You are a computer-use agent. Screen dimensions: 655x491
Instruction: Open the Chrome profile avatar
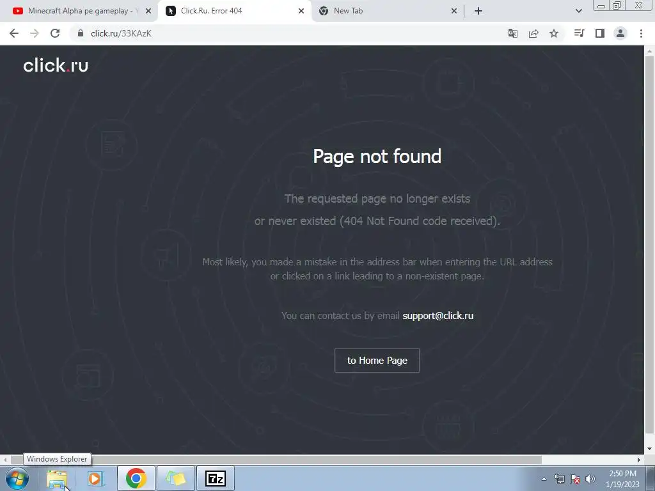(620, 33)
